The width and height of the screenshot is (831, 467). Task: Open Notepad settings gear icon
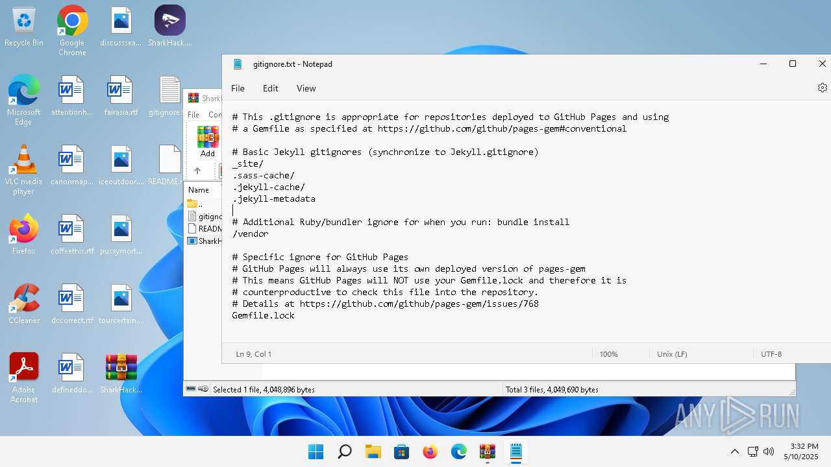[x=822, y=88]
